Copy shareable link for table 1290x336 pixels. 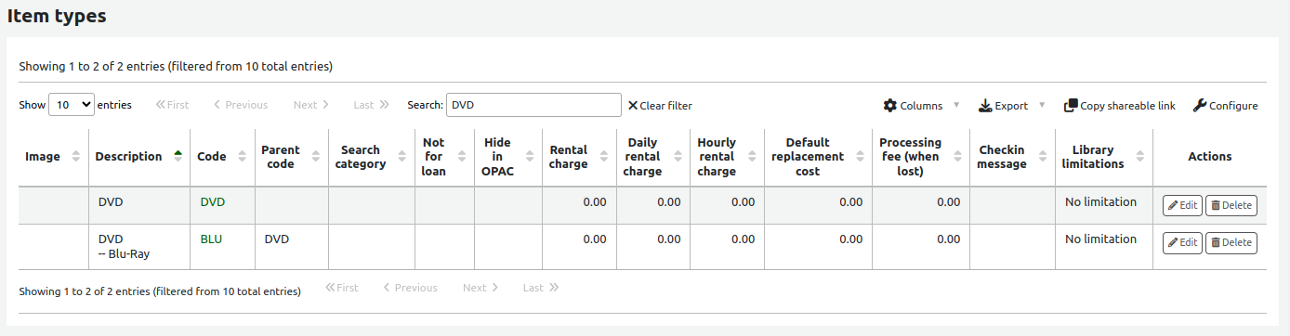click(x=1120, y=106)
